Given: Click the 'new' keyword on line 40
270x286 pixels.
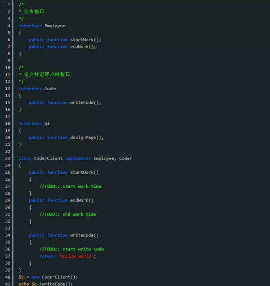Looking at the screenshot, I should (x=35, y=277).
